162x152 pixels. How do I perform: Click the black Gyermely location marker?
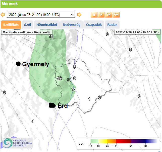18,64
